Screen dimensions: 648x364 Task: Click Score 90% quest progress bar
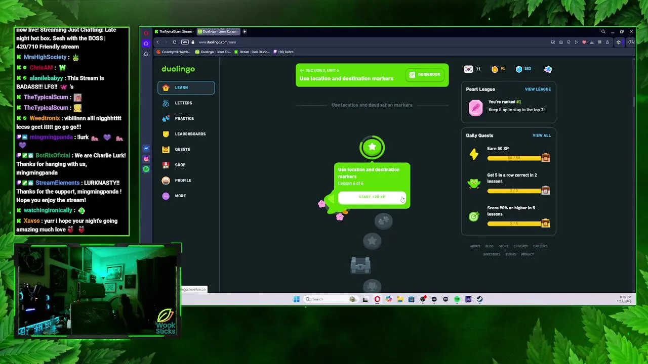point(514,223)
